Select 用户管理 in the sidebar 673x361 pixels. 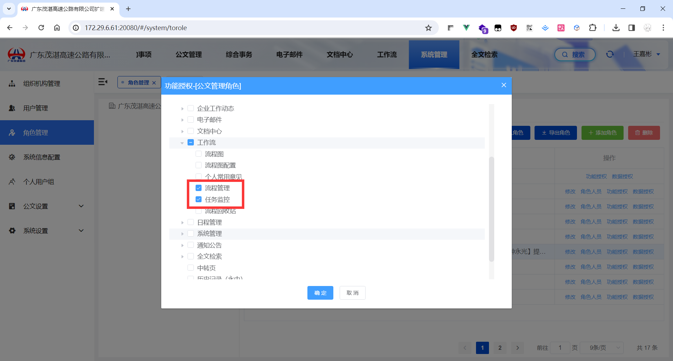[x=47, y=108]
